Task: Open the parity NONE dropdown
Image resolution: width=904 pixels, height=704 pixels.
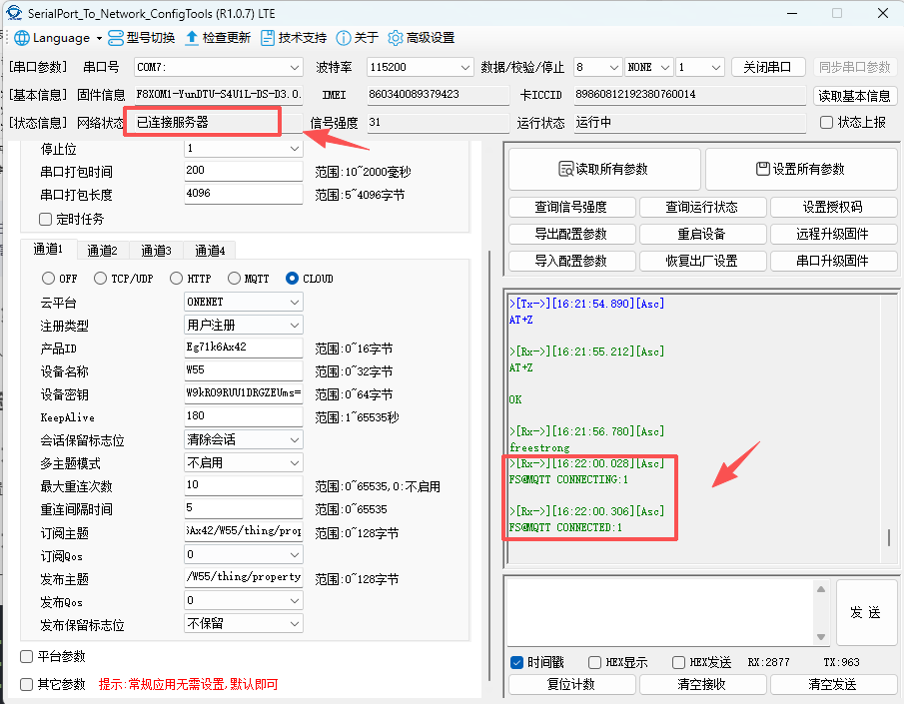Action: (x=648, y=68)
